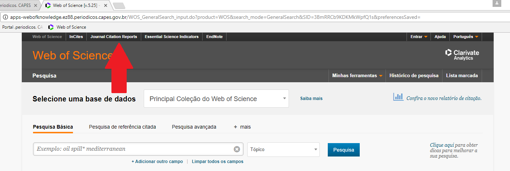Open EndNote from the top bar
The width and height of the screenshot is (510, 171).
[215, 37]
